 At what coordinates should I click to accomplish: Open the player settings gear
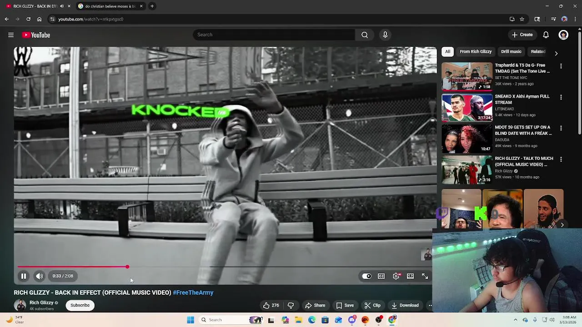click(x=396, y=276)
